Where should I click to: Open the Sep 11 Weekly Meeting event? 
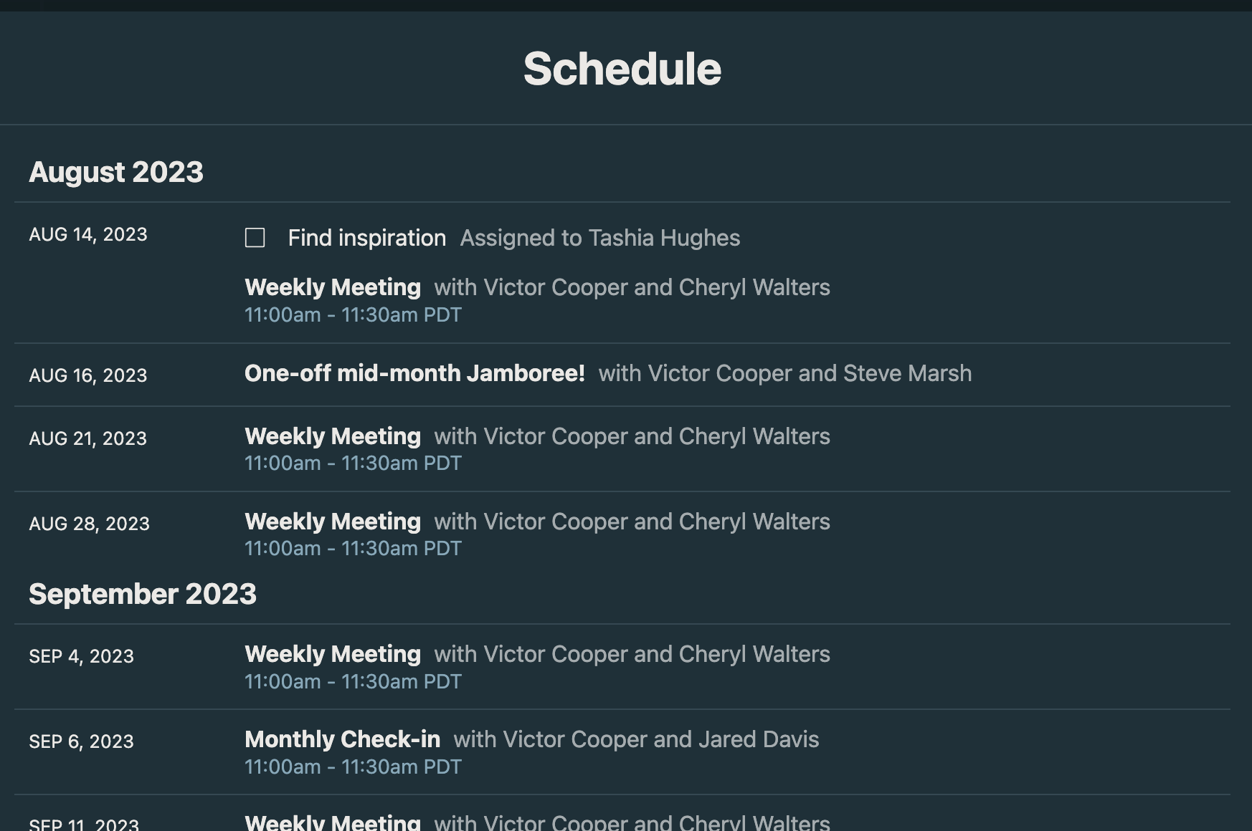333,822
